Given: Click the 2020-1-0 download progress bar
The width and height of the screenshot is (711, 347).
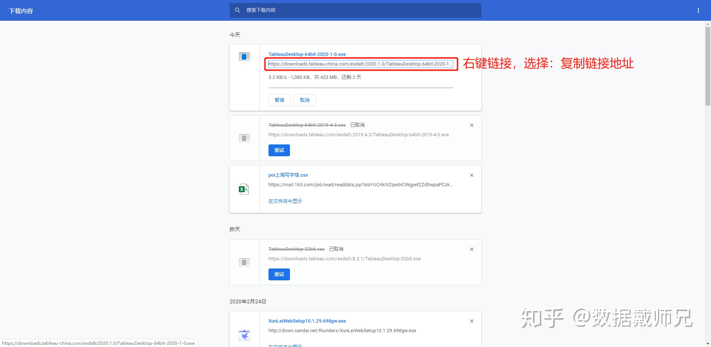Looking at the screenshot, I should 361,88.
